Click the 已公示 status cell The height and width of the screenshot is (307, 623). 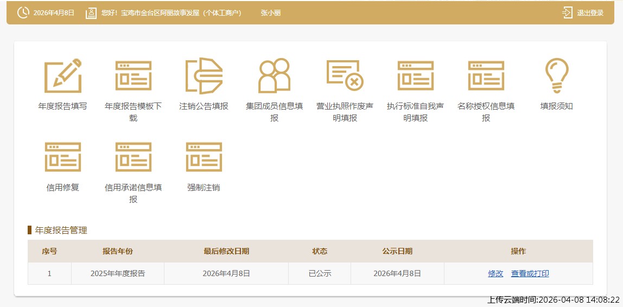click(320, 273)
